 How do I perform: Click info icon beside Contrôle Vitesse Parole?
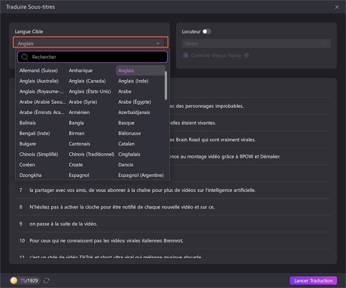[x=246, y=55]
